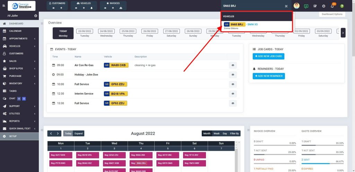
Task: Switch calendar to Day view
Action: pyautogui.click(x=225, y=134)
